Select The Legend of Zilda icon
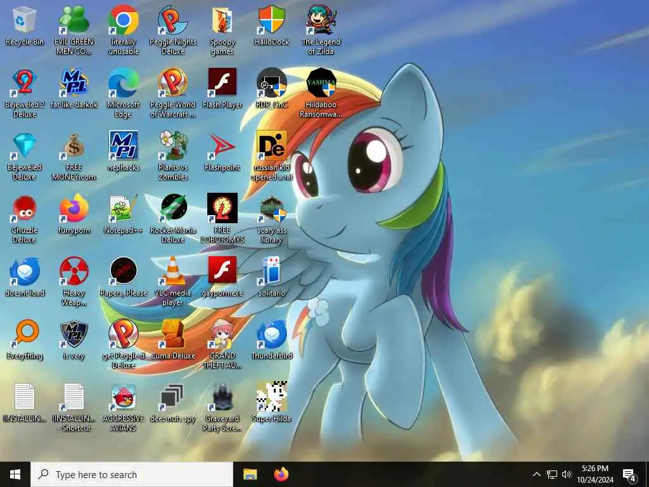 321,20
